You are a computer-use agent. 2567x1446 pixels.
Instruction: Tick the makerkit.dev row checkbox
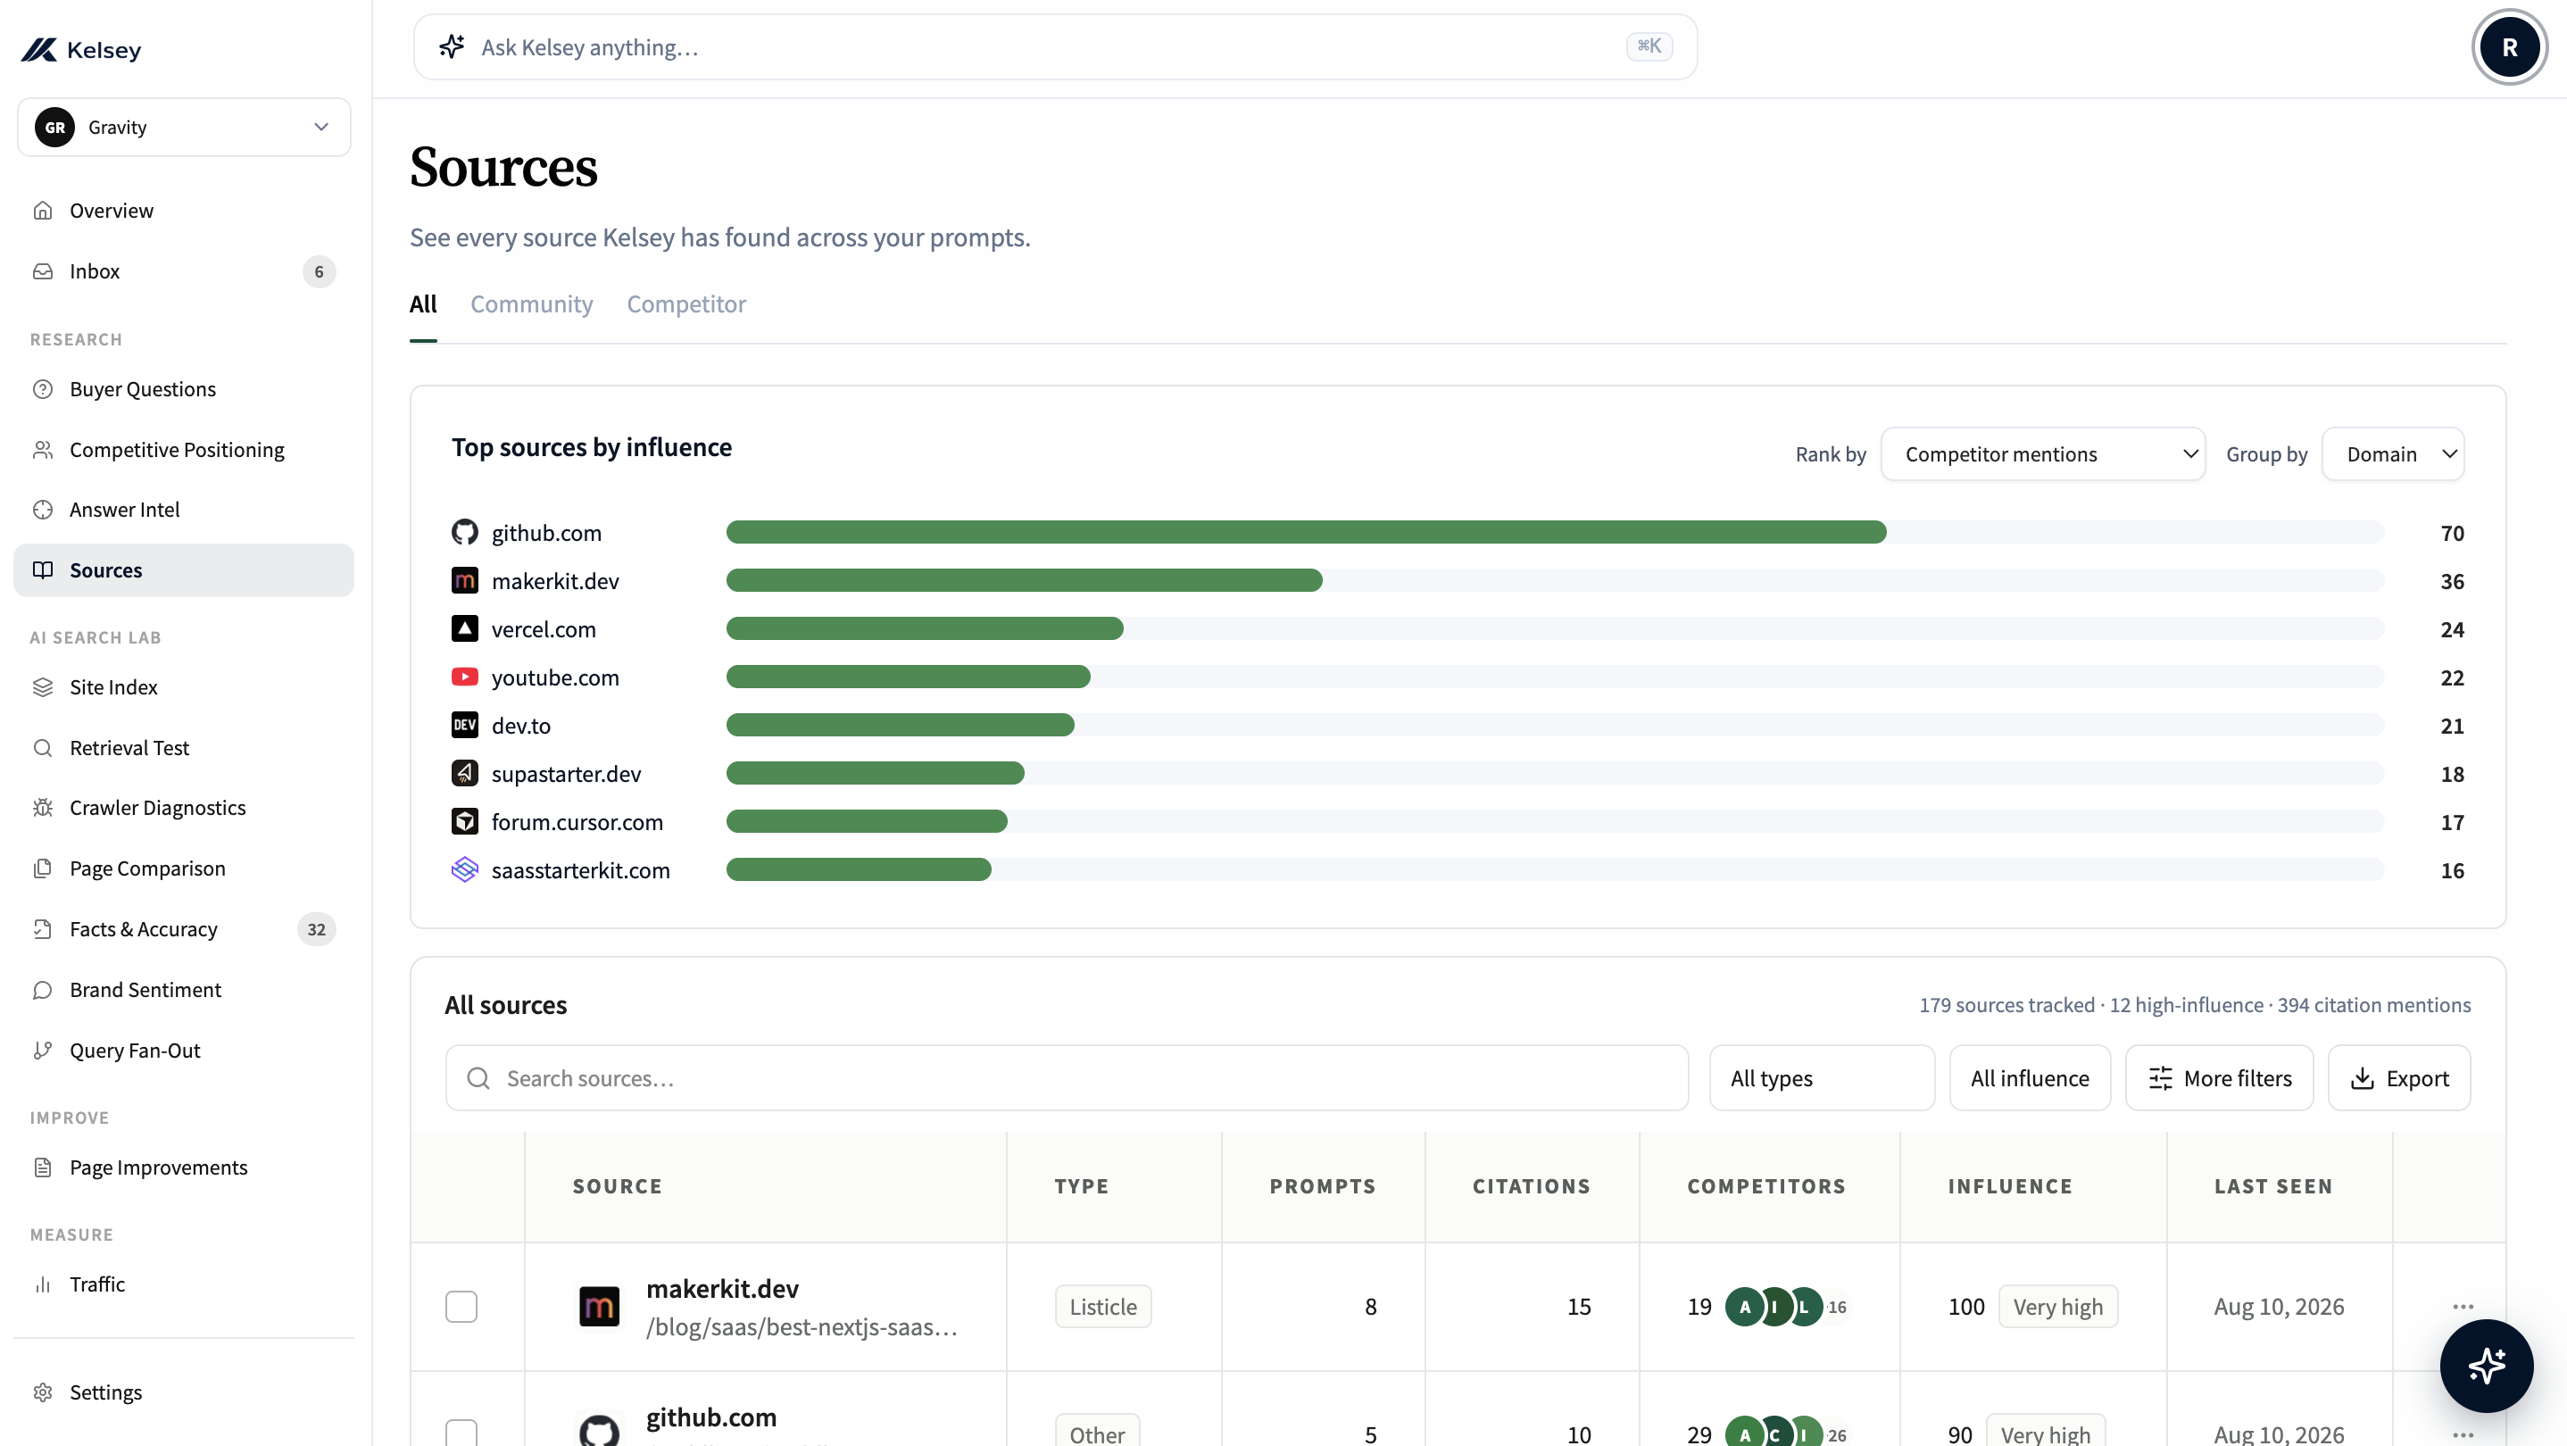pyautogui.click(x=461, y=1307)
